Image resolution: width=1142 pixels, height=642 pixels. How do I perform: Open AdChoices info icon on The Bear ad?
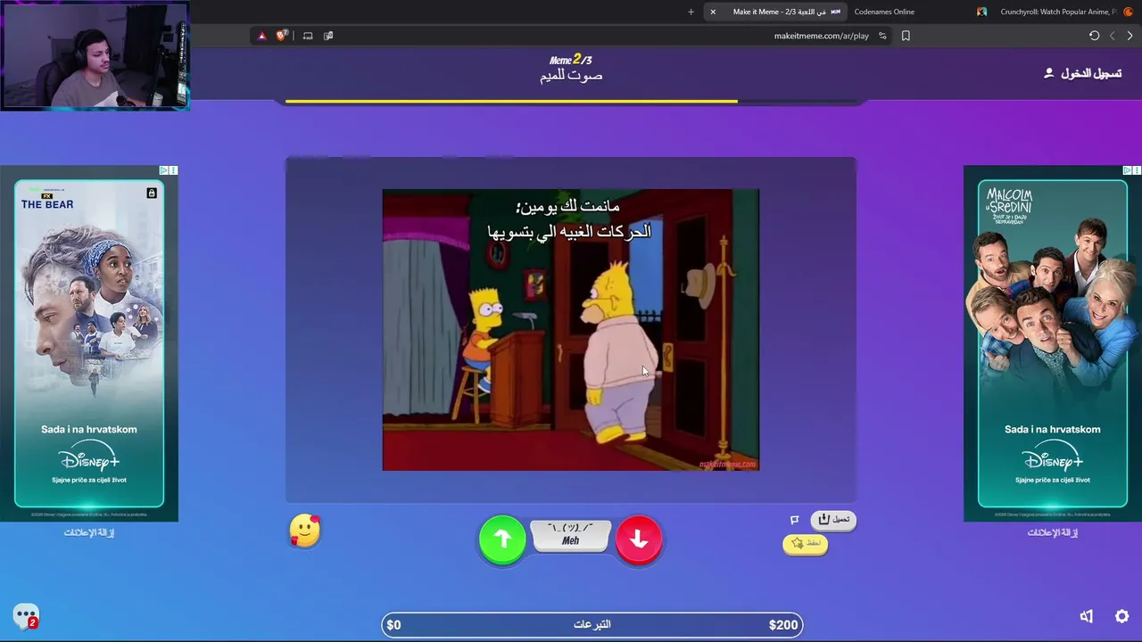[164, 170]
